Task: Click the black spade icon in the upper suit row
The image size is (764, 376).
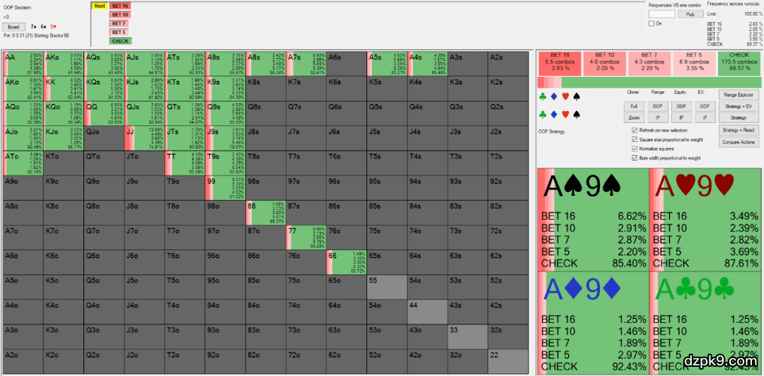Action: [577, 95]
